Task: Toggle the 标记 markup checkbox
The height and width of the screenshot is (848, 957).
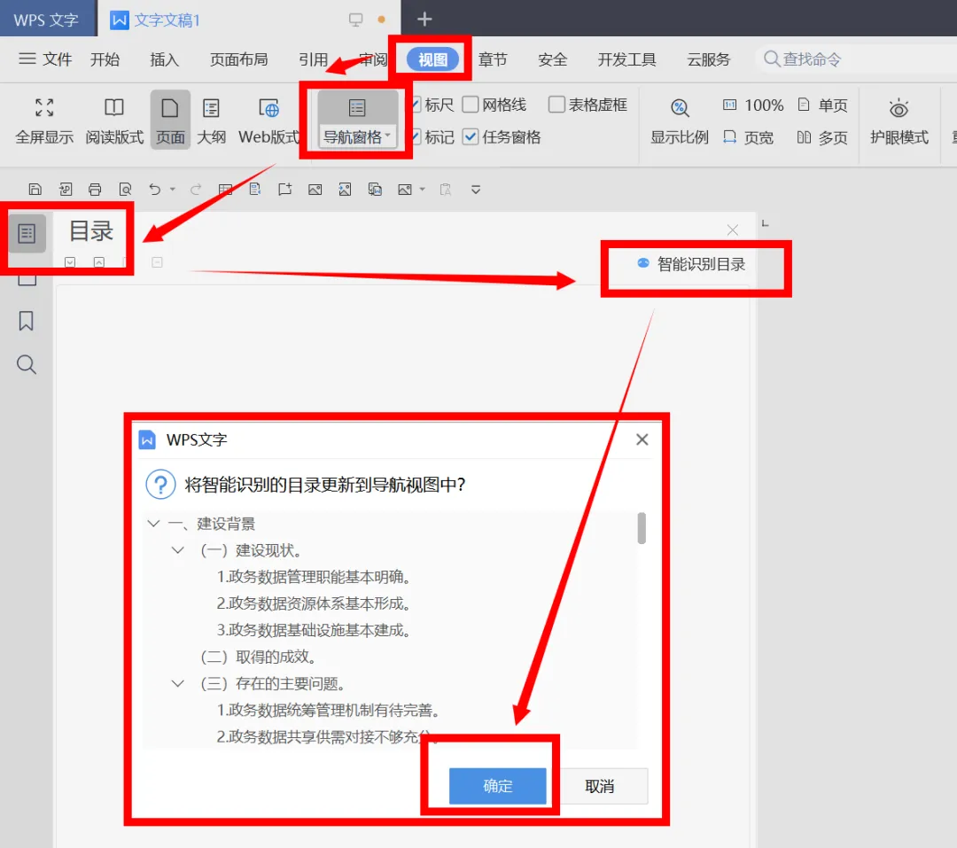Action: 416,136
